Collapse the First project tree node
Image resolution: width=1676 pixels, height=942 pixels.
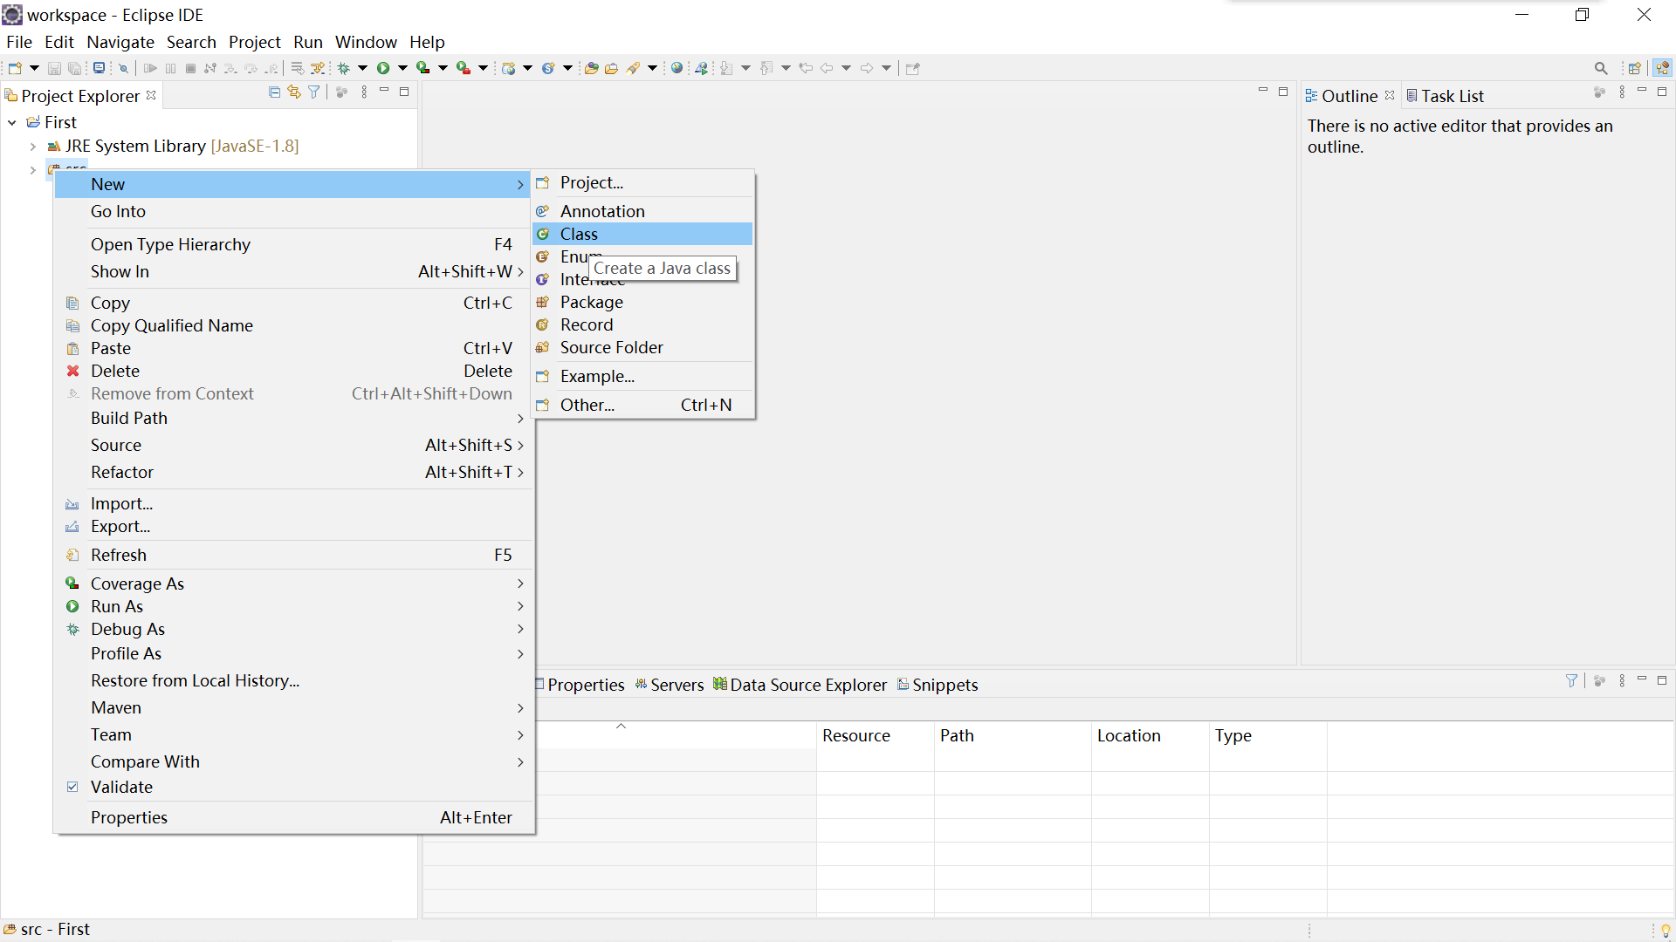[x=12, y=123]
